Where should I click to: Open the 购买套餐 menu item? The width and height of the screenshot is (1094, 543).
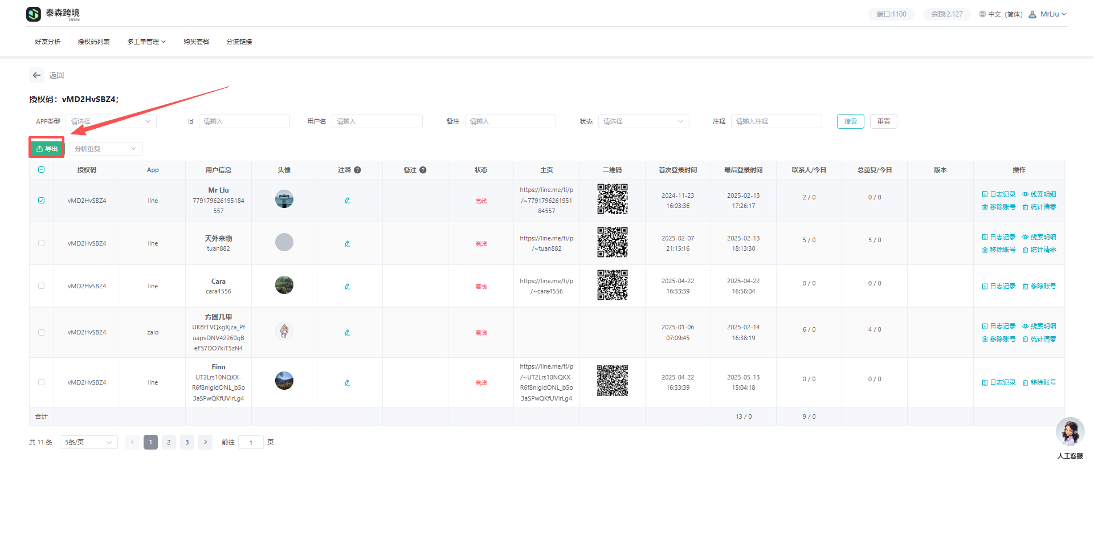point(196,42)
